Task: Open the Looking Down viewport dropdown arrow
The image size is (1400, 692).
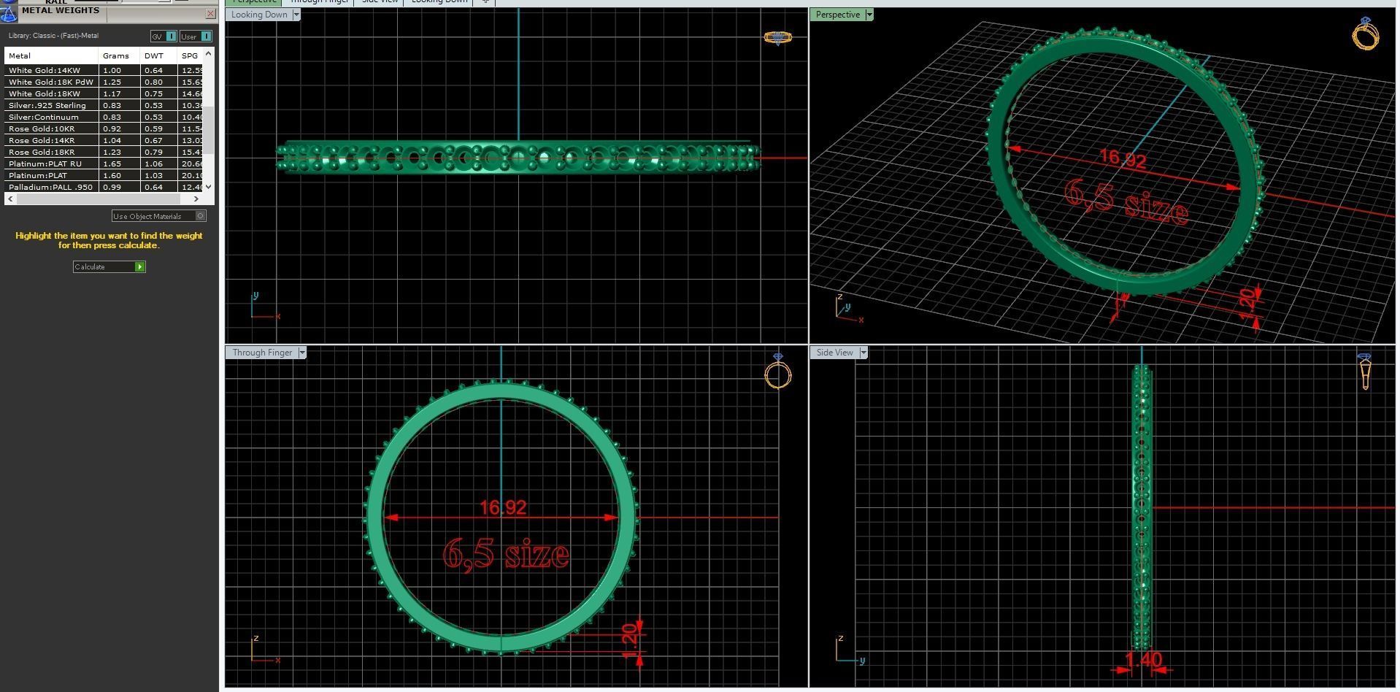Action: [x=296, y=15]
